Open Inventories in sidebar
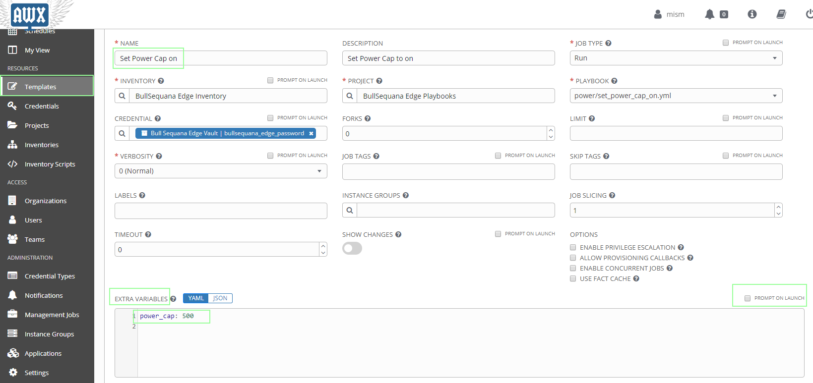This screenshot has width=813, height=383. coord(47,145)
